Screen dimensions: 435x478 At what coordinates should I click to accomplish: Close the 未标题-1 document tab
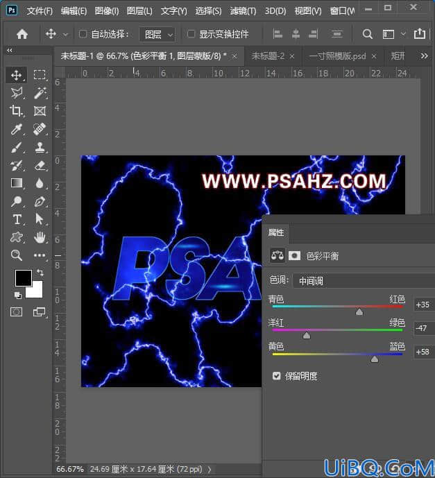[234, 56]
